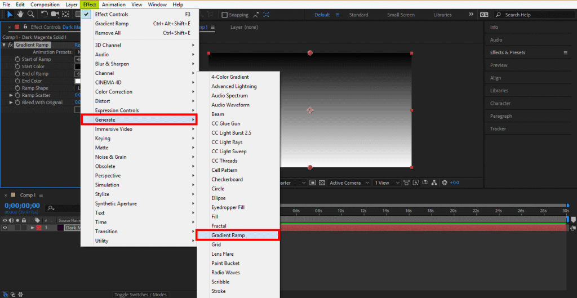This screenshot has height=298, width=577.
Task: Open the Animation menu
Action: [114, 5]
